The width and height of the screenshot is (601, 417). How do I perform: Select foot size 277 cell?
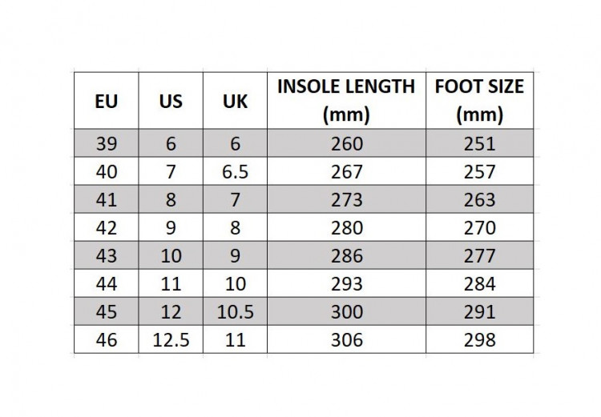[x=479, y=255]
